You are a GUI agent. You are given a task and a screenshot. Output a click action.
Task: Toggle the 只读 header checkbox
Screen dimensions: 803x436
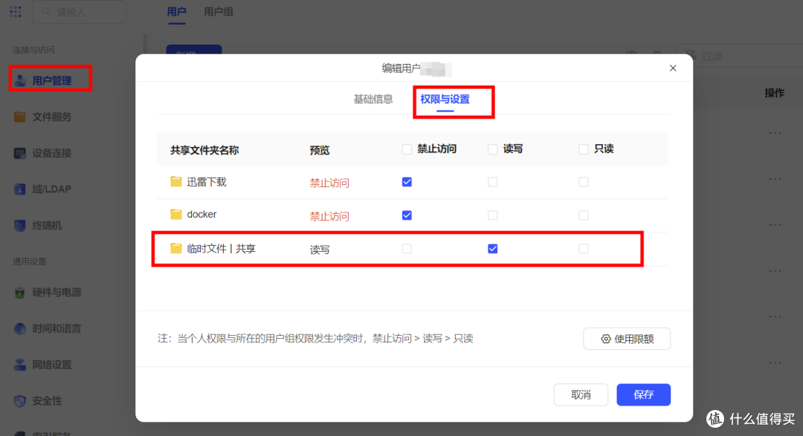584,149
